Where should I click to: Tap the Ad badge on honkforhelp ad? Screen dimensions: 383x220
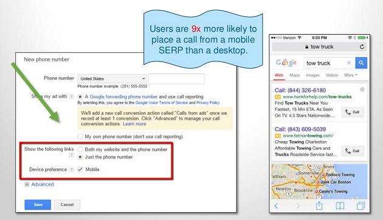tap(278, 97)
